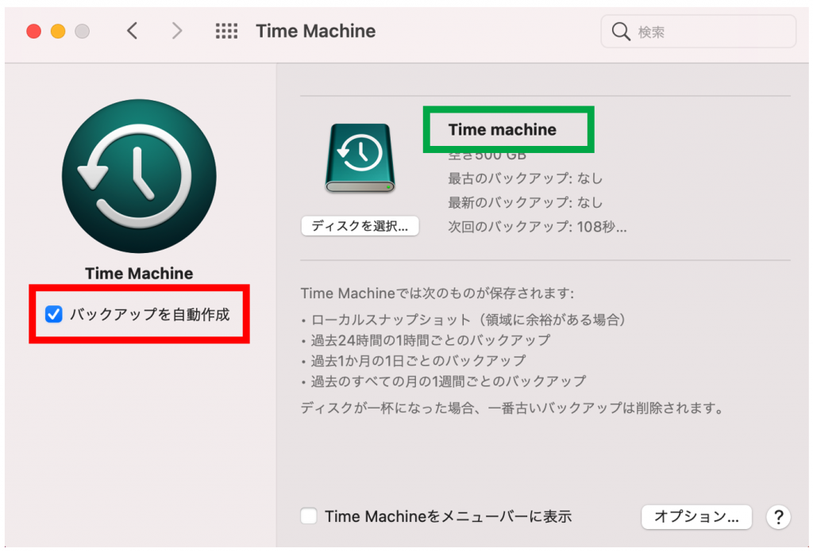Select the disk name "Time machine"
The width and height of the screenshot is (813, 552).
pos(502,130)
